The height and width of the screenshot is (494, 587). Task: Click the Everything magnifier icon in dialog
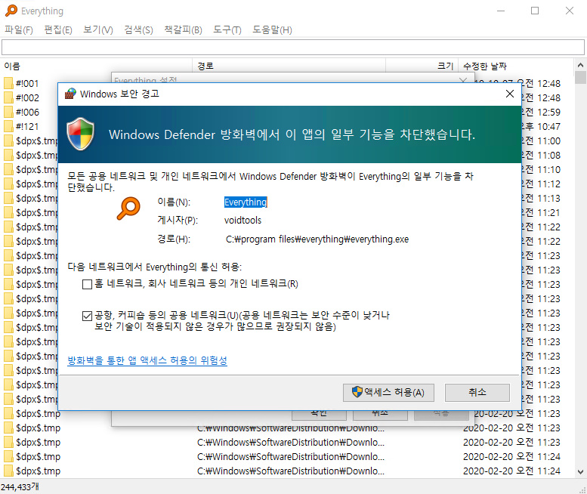point(128,208)
